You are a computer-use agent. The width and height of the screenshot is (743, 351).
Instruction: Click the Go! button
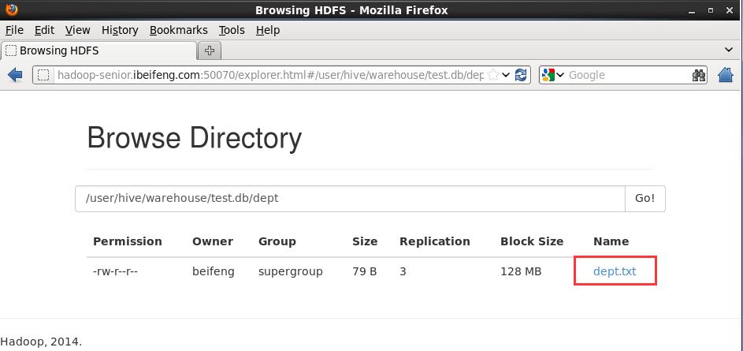pos(645,198)
